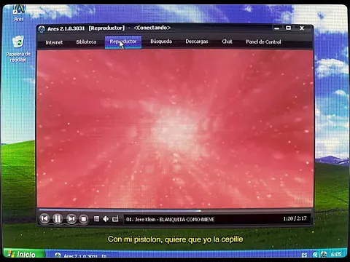This screenshot has width=350, height=262.
Task: Click the Ares logo in the title bar
Action: pyautogui.click(x=42, y=29)
